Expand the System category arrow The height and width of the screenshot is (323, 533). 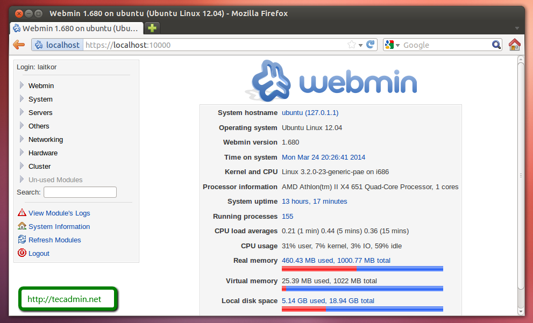(22, 98)
